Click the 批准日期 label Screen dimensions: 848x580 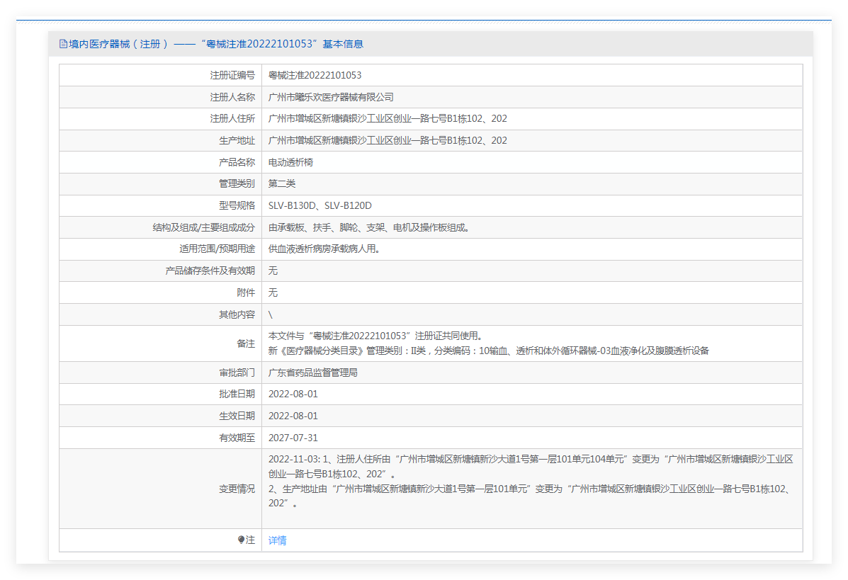[237, 394]
